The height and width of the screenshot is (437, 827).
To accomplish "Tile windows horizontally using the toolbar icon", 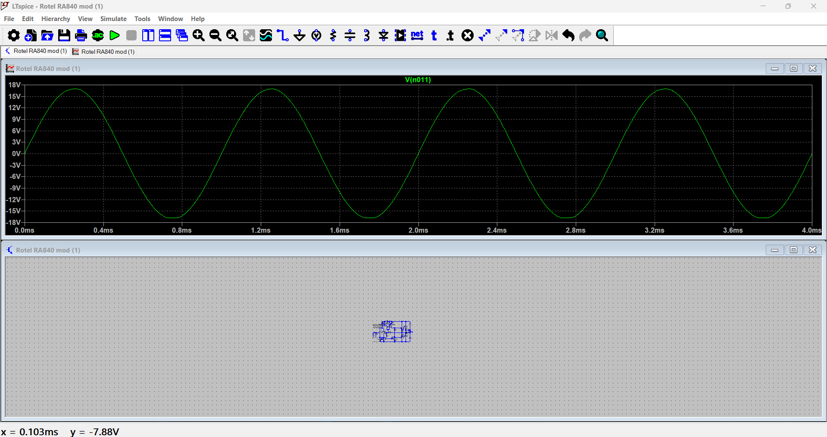I will tap(165, 35).
